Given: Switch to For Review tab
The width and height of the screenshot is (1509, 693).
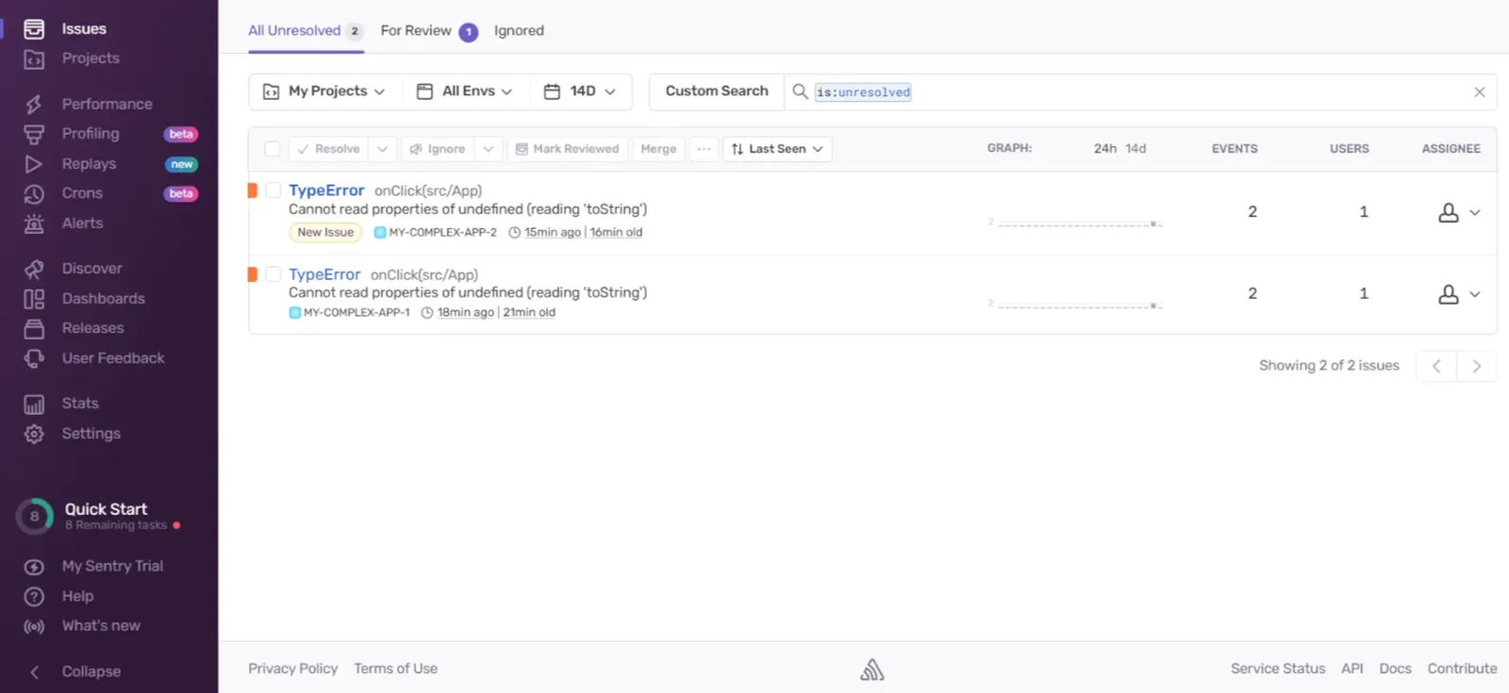Looking at the screenshot, I should pos(428,31).
